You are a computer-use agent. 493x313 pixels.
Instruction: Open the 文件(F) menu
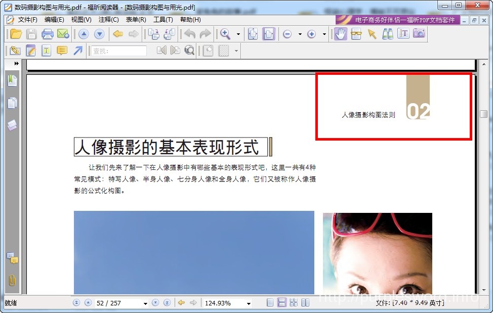tap(27, 20)
